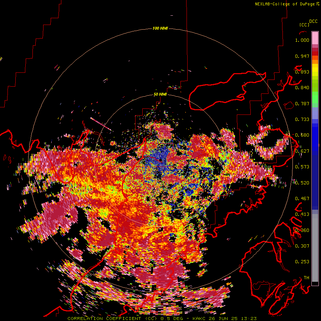The image size is (321, 321).
Task: Click the [CC] legend unit label
Action: pos(304,25)
